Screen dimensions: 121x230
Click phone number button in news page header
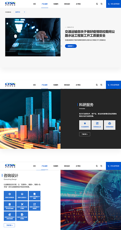[113, 4]
